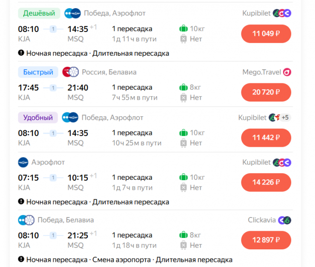Viewport: 315px width, 267px height.
Task: Click the Rossiya Belavia airline logos
Action: coord(71,72)
